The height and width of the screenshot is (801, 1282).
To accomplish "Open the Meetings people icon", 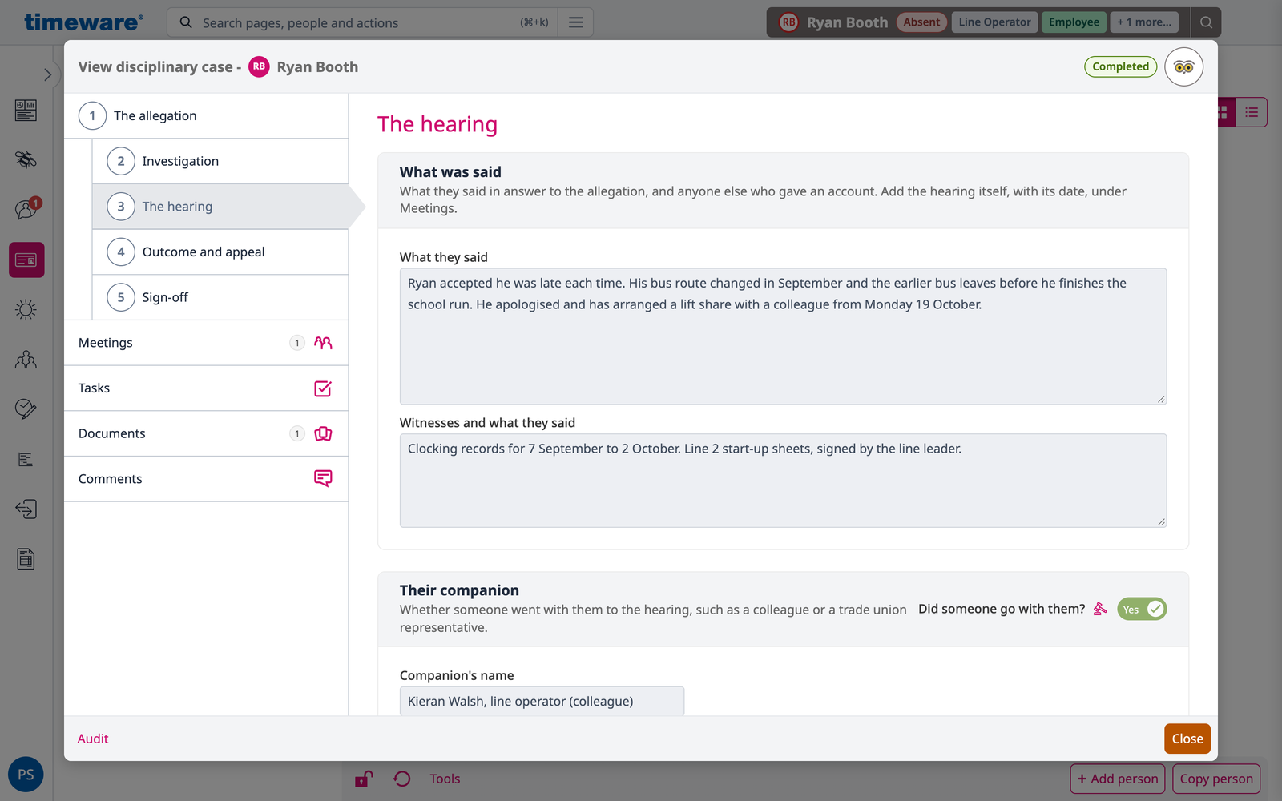I will click(323, 343).
